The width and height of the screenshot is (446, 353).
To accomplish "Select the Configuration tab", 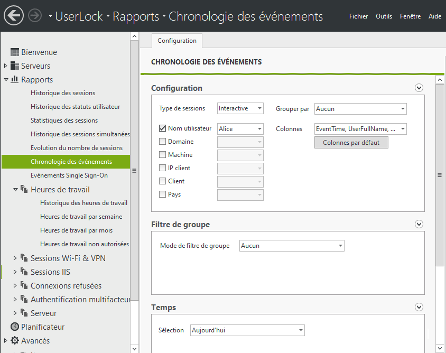I will [177, 41].
